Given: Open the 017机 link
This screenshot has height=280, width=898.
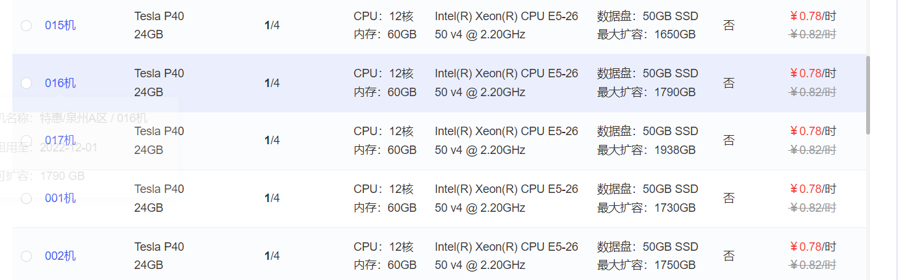Looking at the screenshot, I should [x=60, y=140].
